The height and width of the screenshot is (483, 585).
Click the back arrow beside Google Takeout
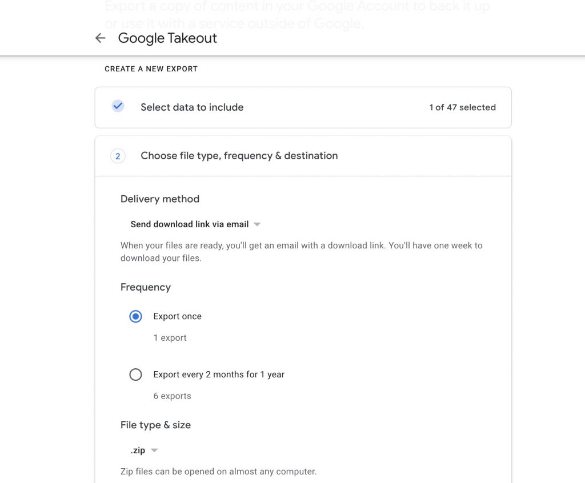click(x=101, y=38)
